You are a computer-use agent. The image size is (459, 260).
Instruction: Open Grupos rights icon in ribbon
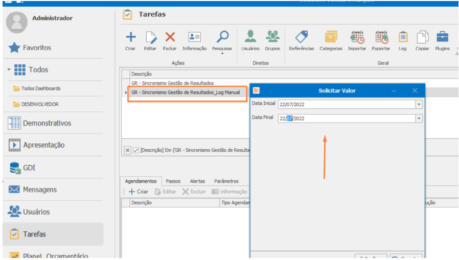[x=272, y=37]
